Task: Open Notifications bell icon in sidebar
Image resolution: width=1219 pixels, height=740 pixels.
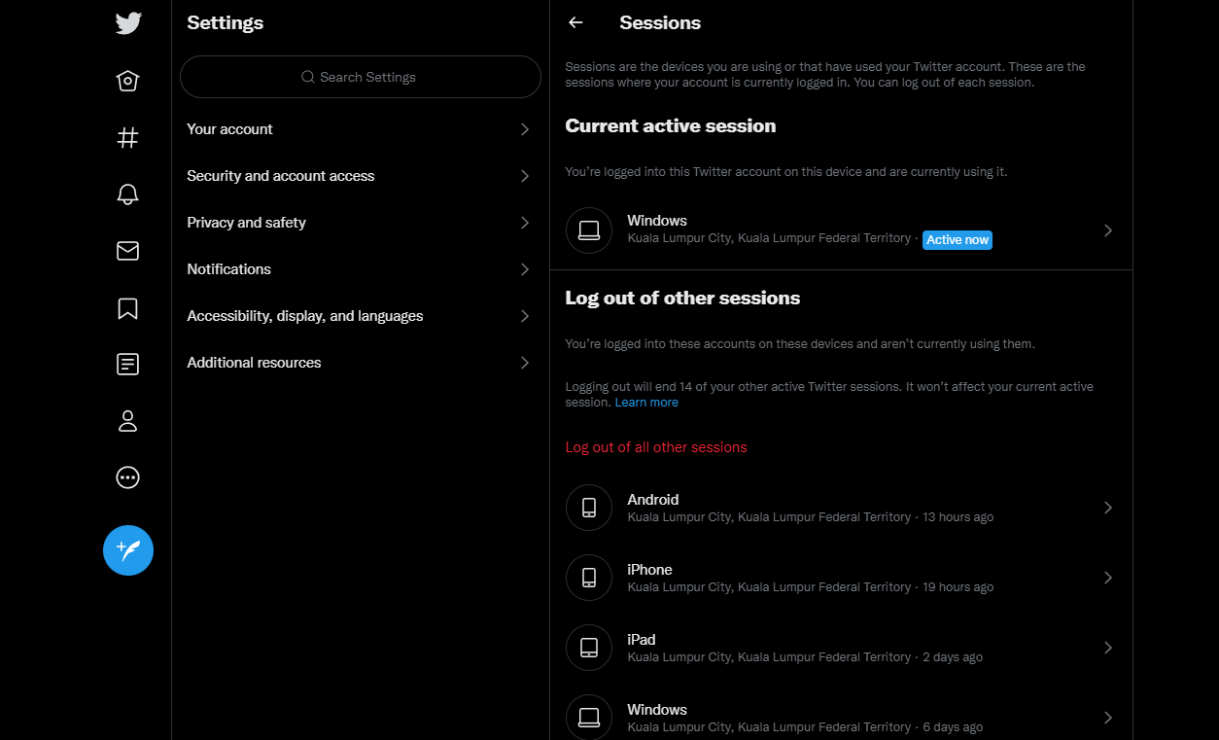Action: coord(127,194)
